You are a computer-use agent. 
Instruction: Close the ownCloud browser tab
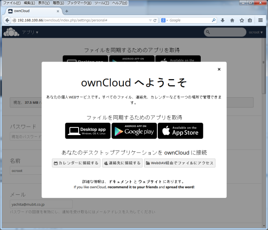point(58,11)
